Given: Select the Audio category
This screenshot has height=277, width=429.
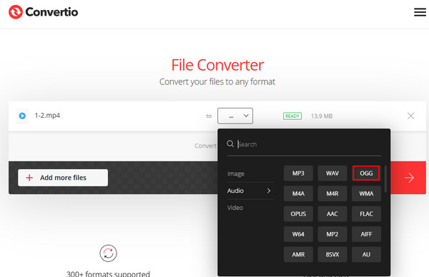Looking at the screenshot, I should click(x=235, y=191).
